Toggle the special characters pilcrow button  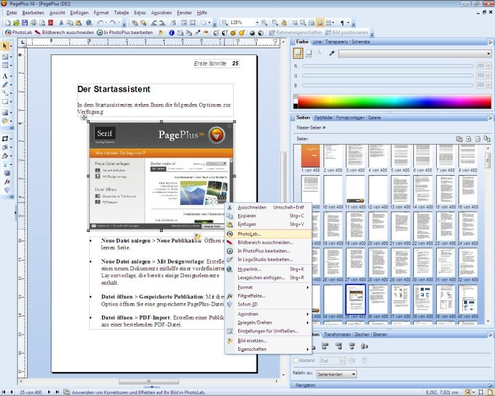point(342,23)
